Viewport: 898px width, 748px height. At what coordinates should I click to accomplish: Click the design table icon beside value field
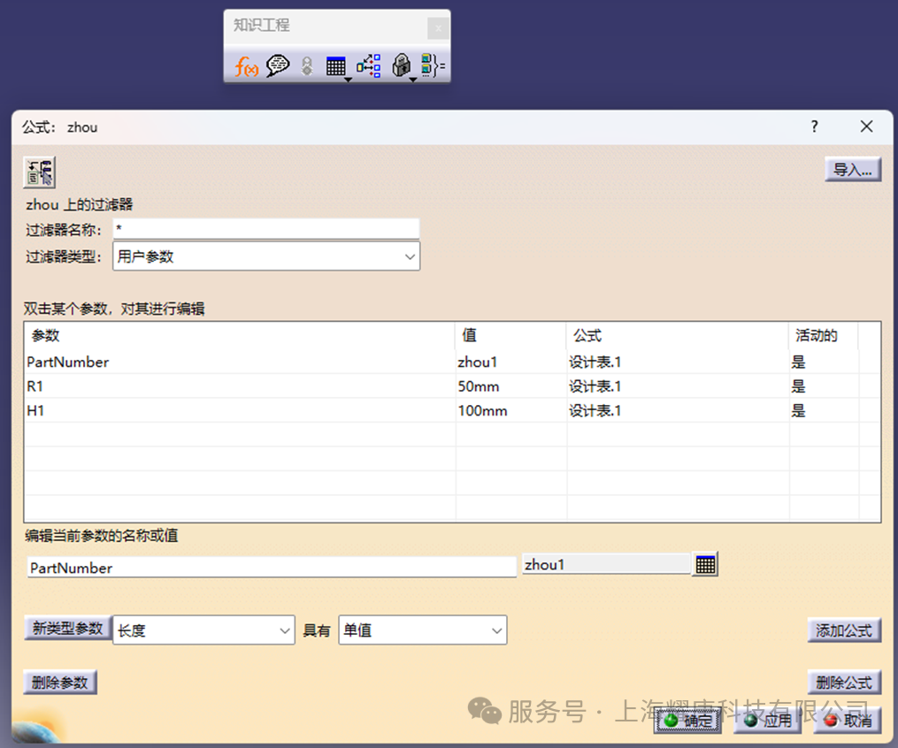[x=705, y=564]
